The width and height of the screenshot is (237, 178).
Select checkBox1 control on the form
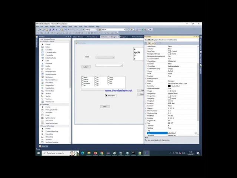(x=111, y=96)
